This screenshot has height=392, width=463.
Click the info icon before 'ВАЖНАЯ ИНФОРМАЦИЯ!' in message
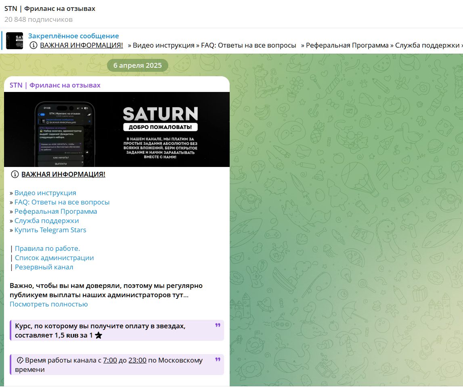[x=15, y=174]
